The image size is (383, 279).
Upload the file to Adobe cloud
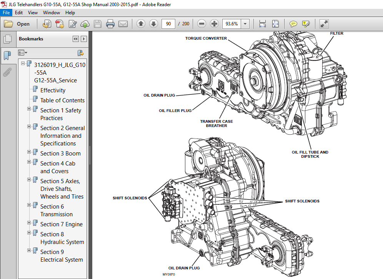pyautogui.click(x=85, y=23)
